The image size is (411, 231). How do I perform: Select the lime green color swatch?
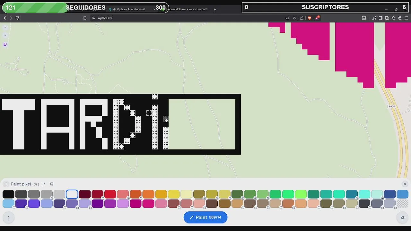click(x=301, y=194)
